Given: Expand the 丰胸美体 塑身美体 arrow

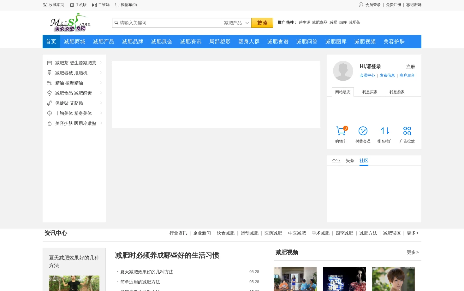Looking at the screenshot, I should [101, 113].
